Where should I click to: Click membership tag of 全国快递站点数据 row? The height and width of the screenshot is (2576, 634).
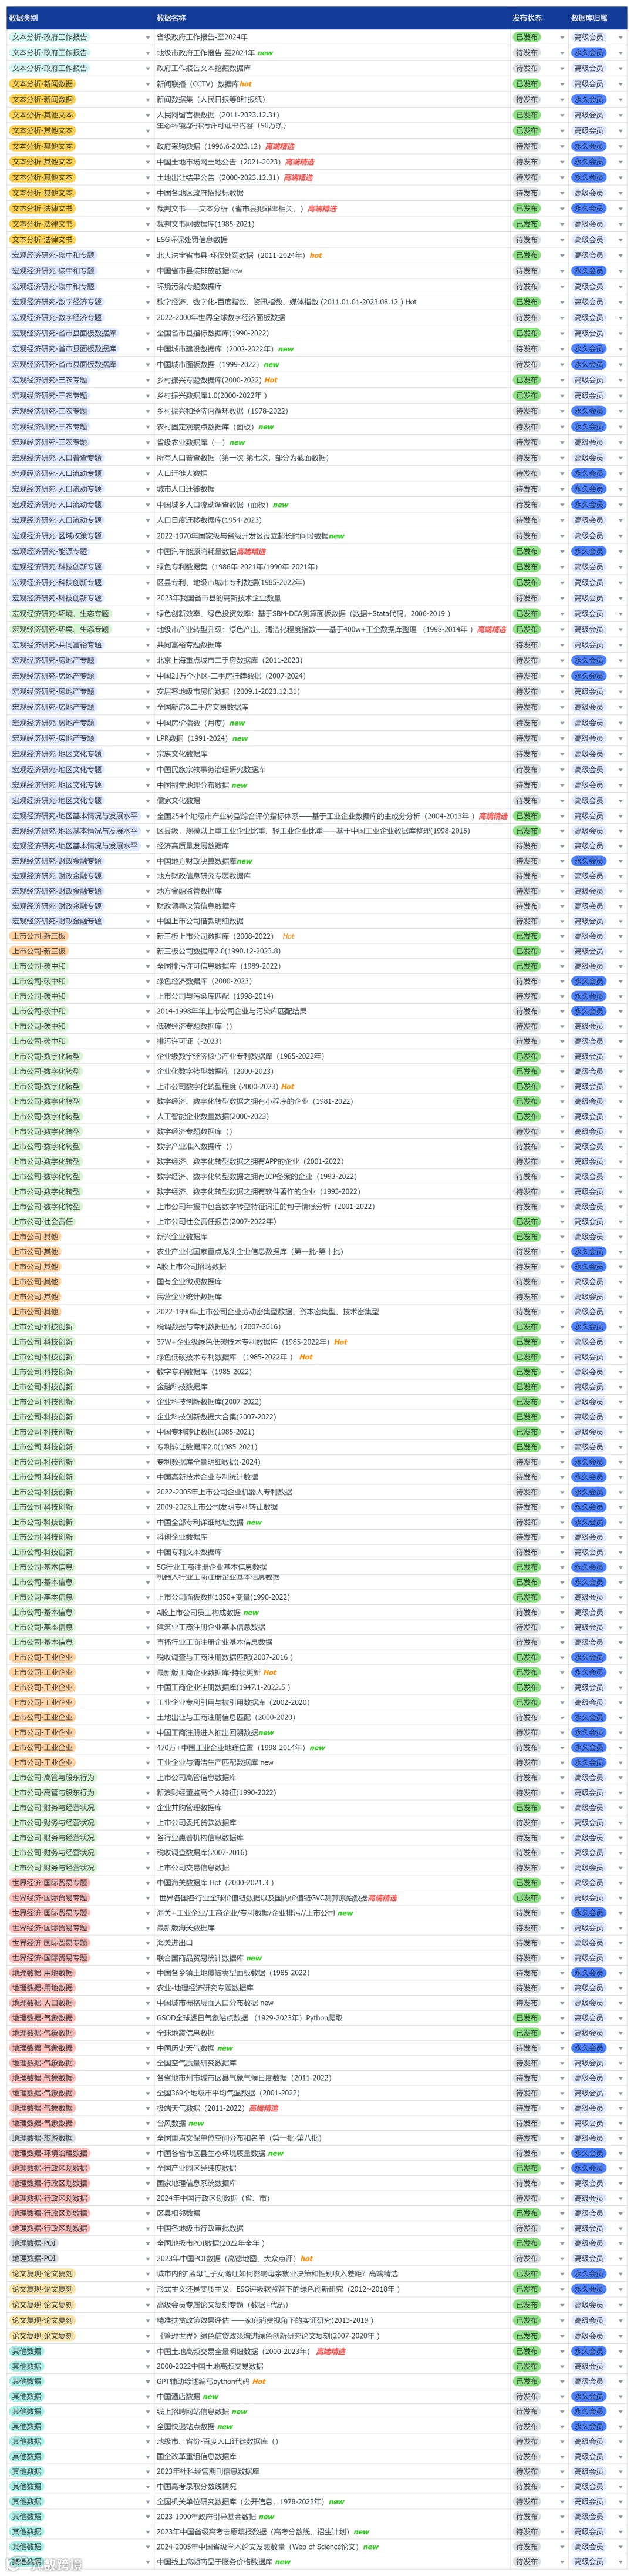pyautogui.click(x=588, y=2427)
